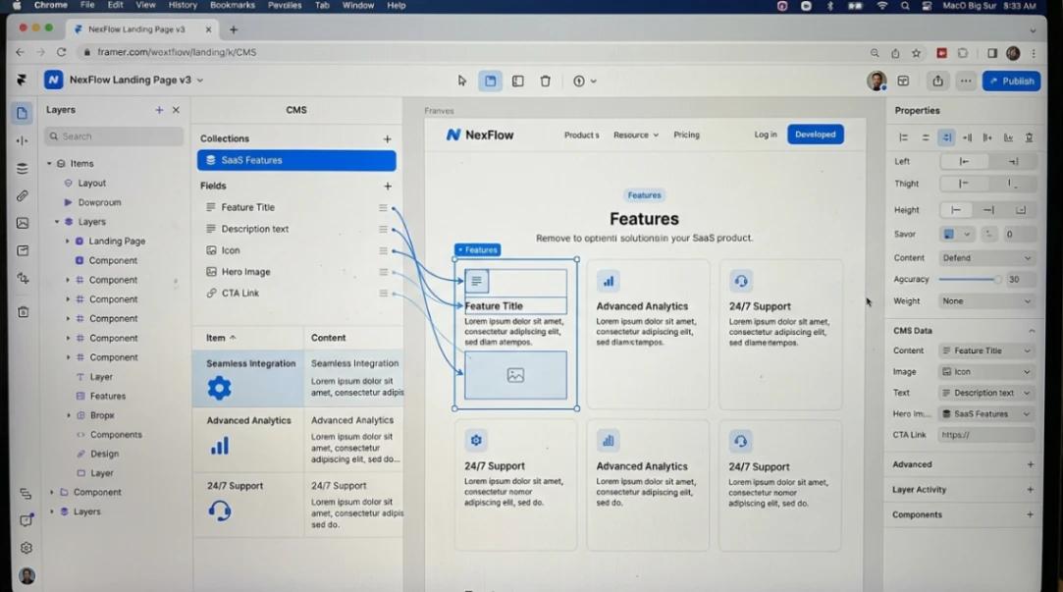Image resolution: width=1063 pixels, height=592 pixels.
Task: Click the user profile avatar in app header
Action: click(877, 81)
